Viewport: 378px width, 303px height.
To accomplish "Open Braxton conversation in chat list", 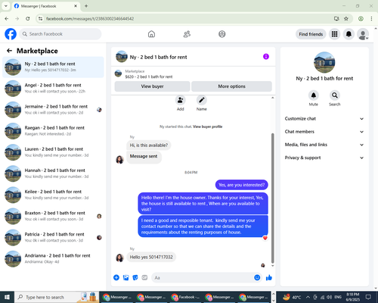I will click(x=53, y=216).
